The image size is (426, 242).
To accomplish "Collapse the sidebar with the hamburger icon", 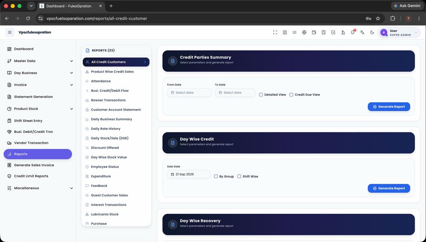I will 10,32.
